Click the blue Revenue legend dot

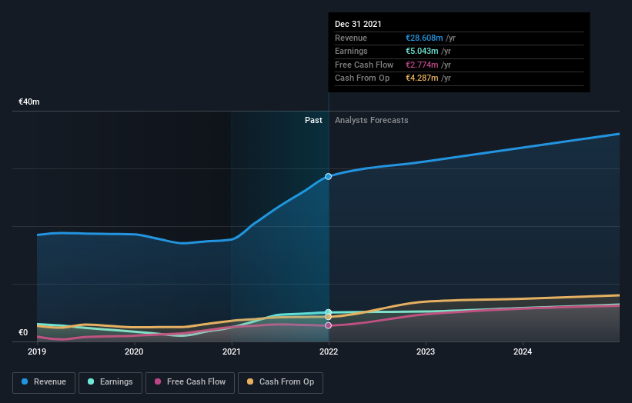pos(25,381)
